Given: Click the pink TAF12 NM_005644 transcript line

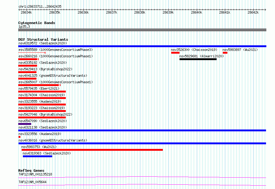Looking at the screenshot, I should click(x=142, y=185).
